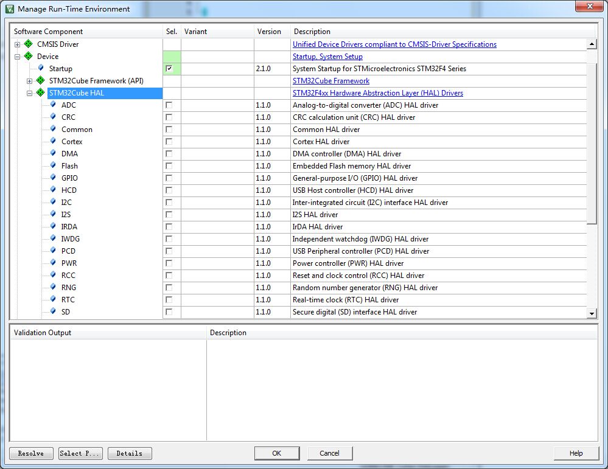Tick the GPIO HAL driver checkbox
This screenshot has width=608, height=469.
[x=169, y=178]
